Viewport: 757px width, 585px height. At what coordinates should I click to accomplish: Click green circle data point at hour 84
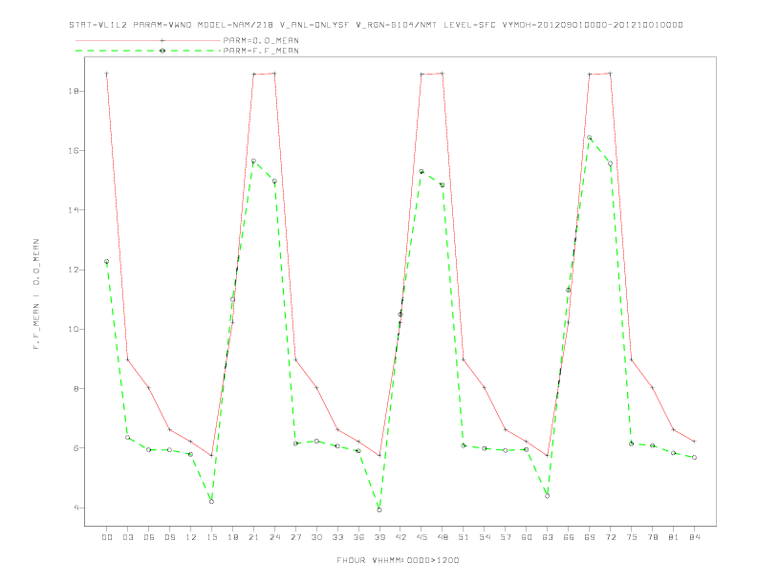click(694, 457)
